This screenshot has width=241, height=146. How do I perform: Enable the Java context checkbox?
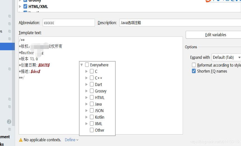coord(92,104)
